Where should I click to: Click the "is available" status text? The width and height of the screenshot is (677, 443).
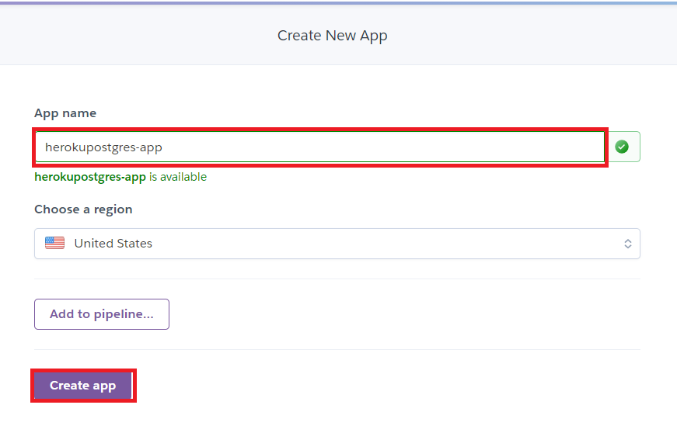178,177
